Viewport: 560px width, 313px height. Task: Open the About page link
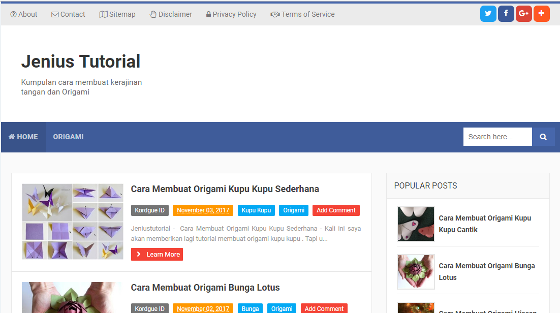coord(23,14)
